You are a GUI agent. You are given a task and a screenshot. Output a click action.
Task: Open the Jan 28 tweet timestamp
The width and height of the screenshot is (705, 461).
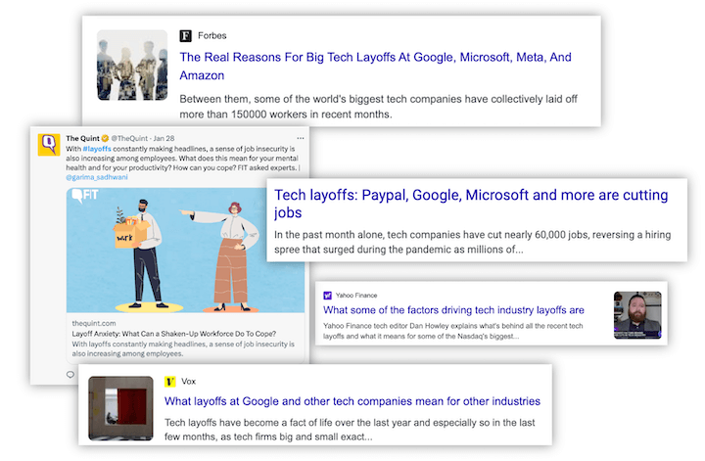click(164, 138)
